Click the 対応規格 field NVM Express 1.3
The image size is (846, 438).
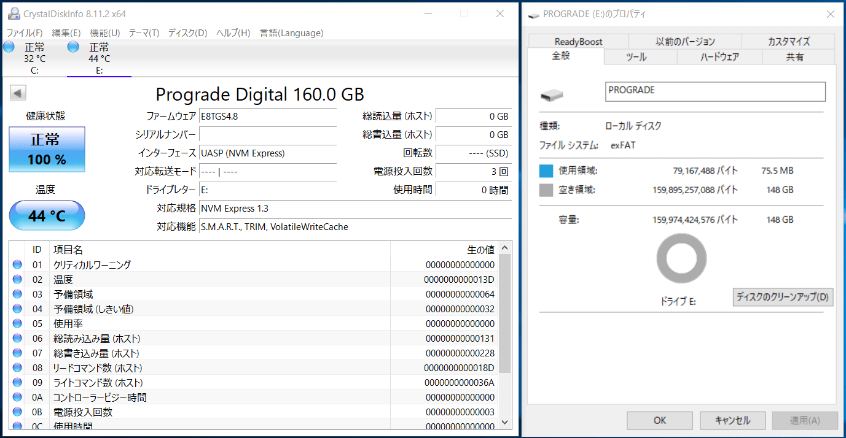tap(355, 209)
